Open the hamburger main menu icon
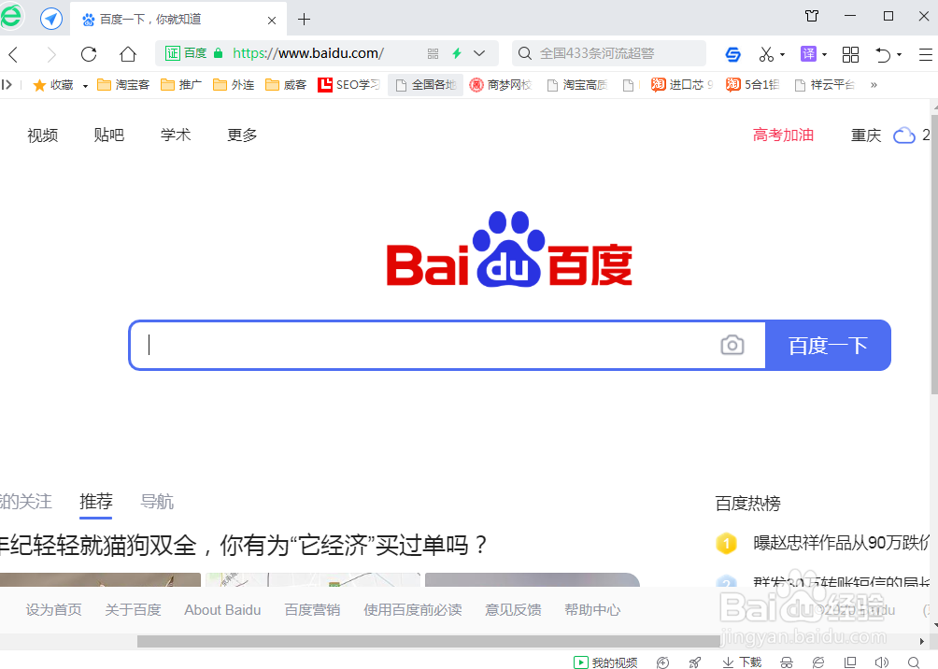This screenshot has width=938, height=669. (926, 54)
